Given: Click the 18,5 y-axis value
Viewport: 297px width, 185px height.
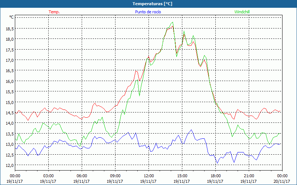Looking at the screenshot, I should click(9, 28).
